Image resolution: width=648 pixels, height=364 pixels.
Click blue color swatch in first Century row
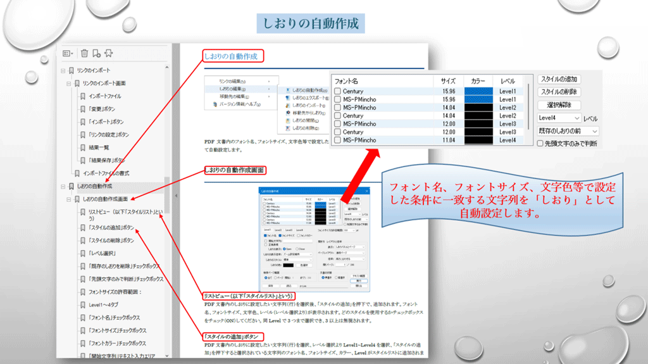pos(478,92)
